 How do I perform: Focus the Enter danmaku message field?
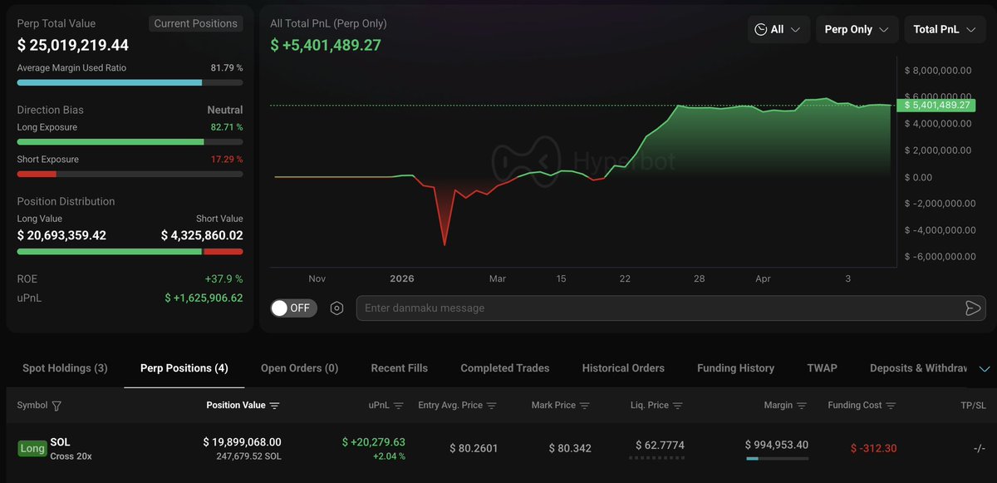659,308
